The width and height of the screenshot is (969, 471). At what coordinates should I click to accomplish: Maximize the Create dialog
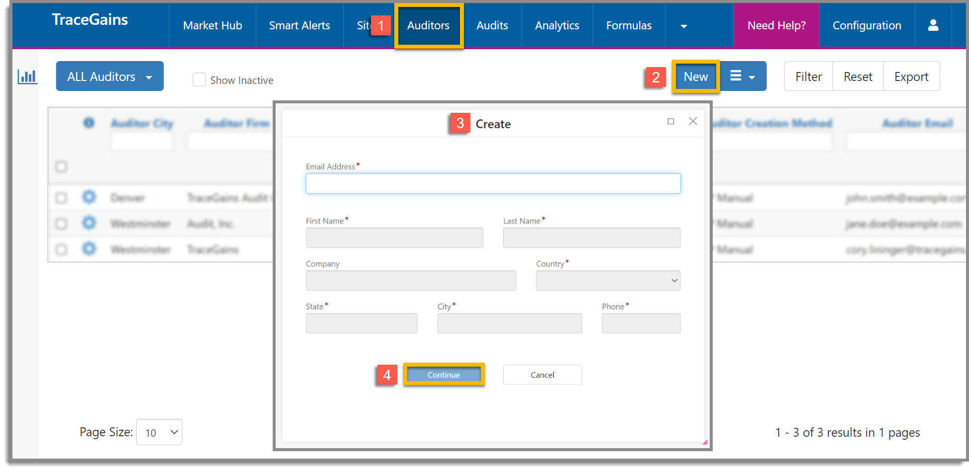point(671,121)
